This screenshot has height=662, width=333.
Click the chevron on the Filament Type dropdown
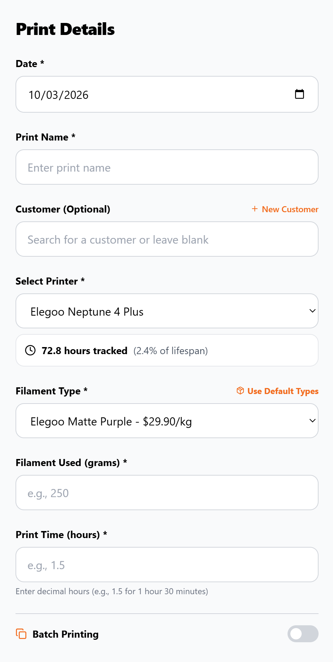pos(312,421)
